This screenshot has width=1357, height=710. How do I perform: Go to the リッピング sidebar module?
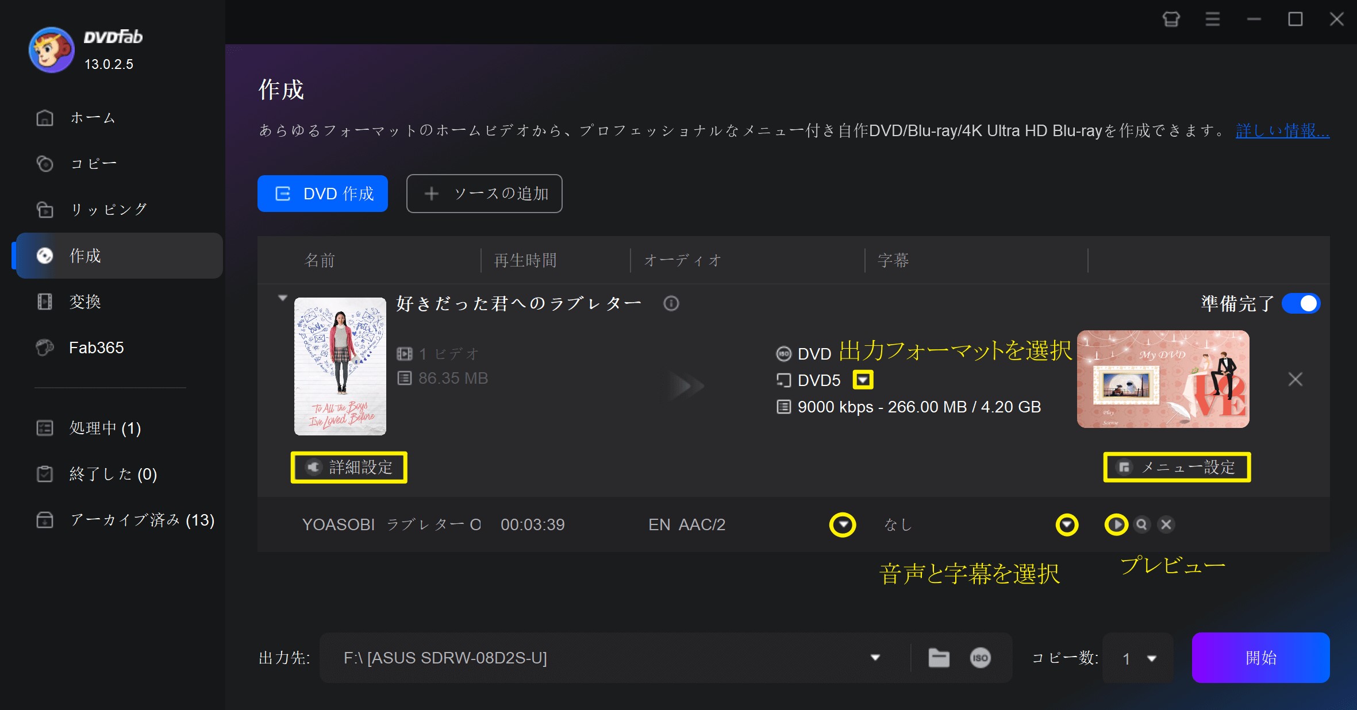coord(108,210)
